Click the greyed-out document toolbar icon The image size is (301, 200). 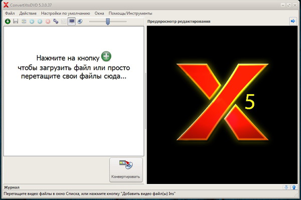pos(64,21)
